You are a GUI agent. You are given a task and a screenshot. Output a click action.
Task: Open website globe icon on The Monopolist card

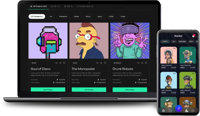97,63
